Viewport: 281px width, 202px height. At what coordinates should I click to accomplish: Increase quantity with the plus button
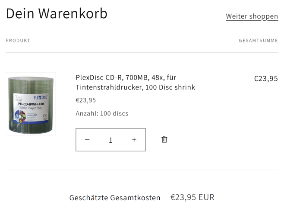coord(134,140)
